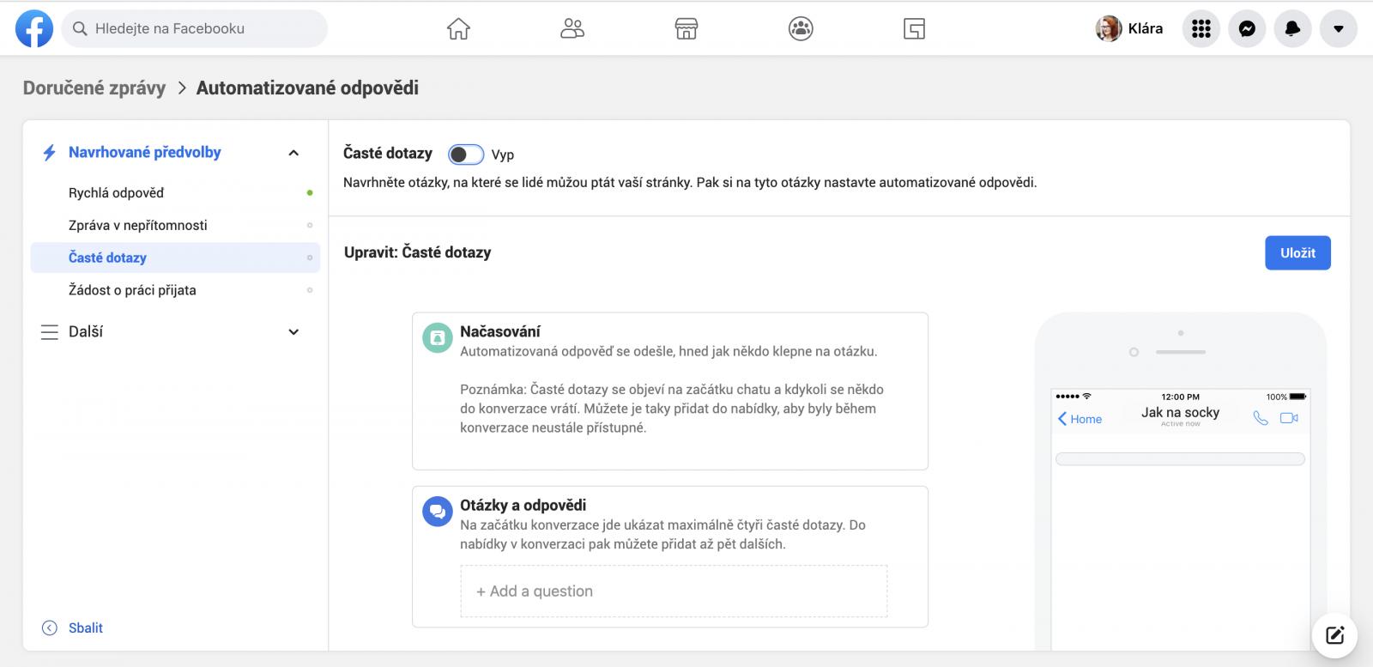Image resolution: width=1373 pixels, height=667 pixels.
Task: Collapse the Navrhované předvolby section
Action: [x=293, y=153]
